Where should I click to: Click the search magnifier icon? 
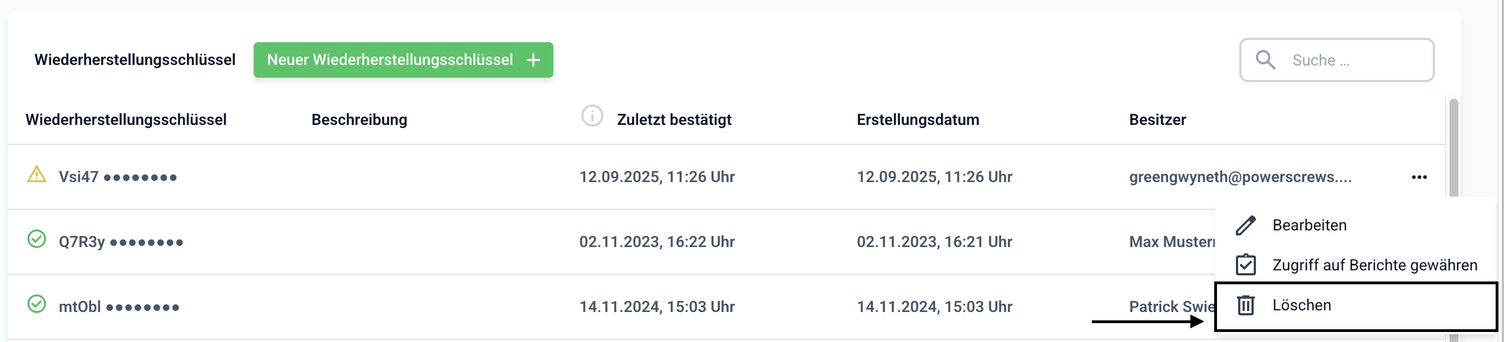tap(1265, 60)
